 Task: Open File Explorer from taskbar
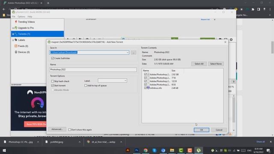click(172, 150)
